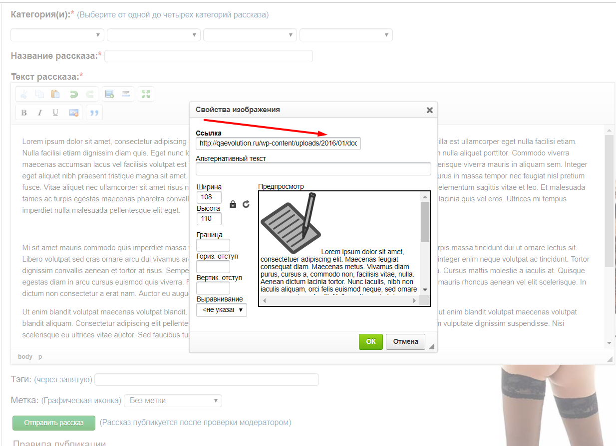Select the p element in the path bar

click(40, 357)
